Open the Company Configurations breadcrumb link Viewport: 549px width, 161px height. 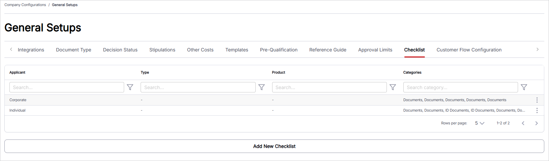point(25,5)
